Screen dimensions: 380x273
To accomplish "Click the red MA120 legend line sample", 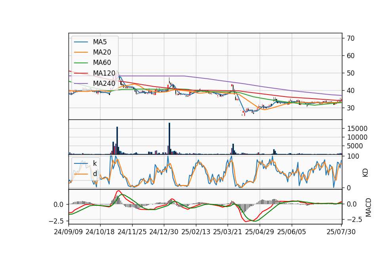I will [x=81, y=73].
